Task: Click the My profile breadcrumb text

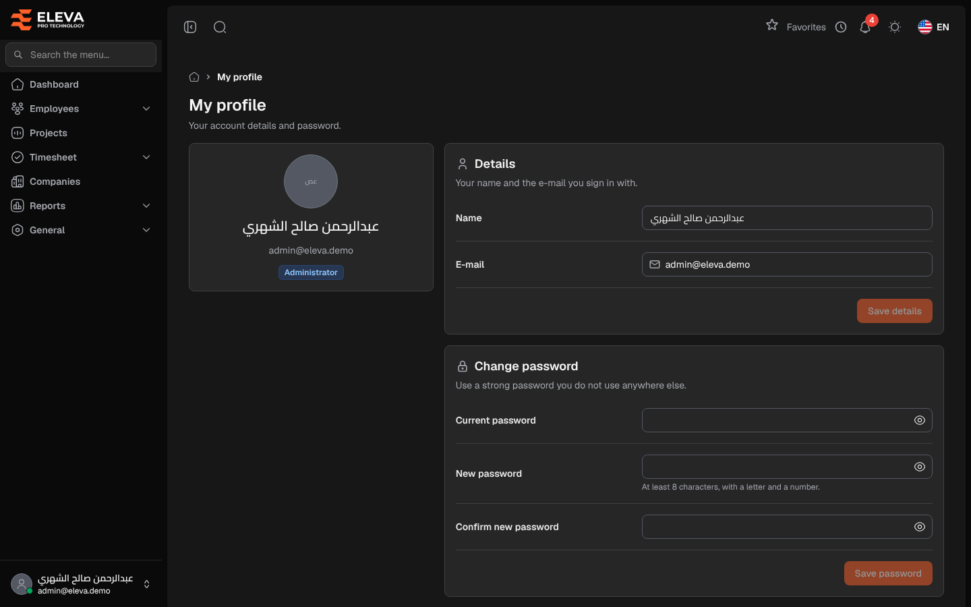Action: pyautogui.click(x=239, y=77)
